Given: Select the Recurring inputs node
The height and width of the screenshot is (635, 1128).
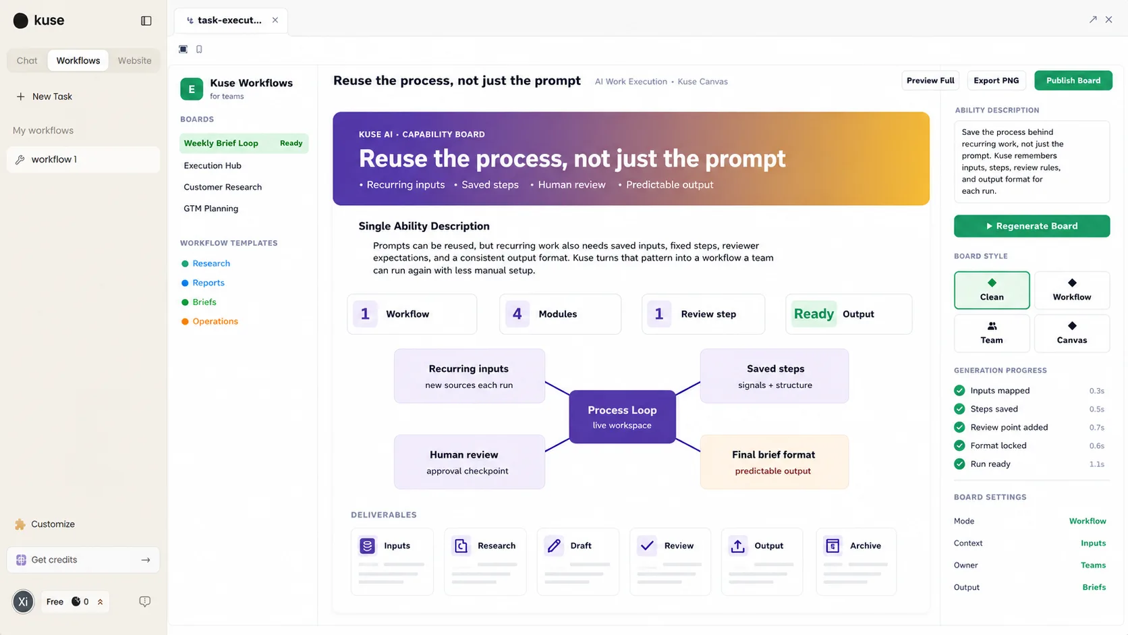Looking at the screenshot, I should pos(469,376).
